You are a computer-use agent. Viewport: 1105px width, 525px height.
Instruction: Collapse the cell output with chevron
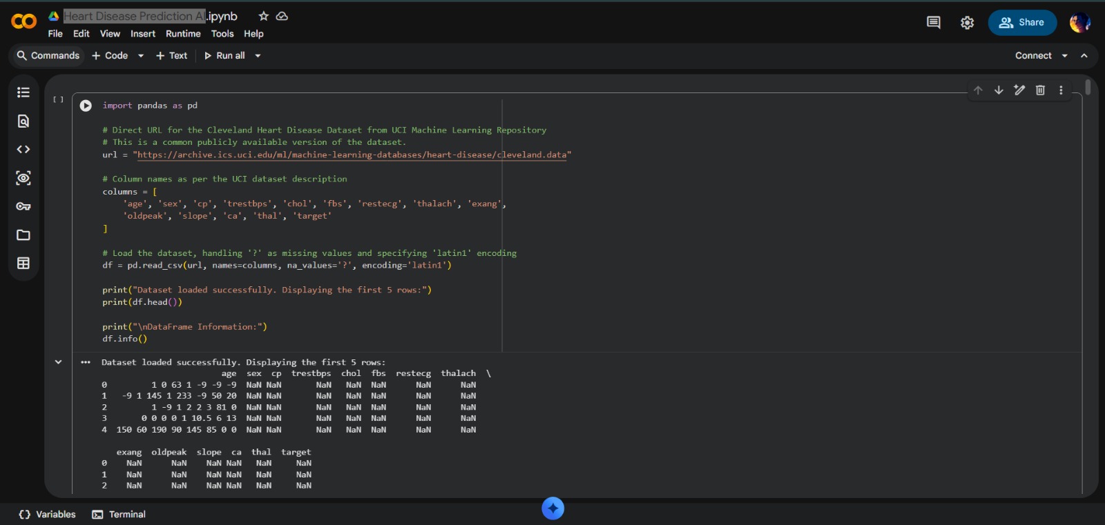(x=58, y=362)
